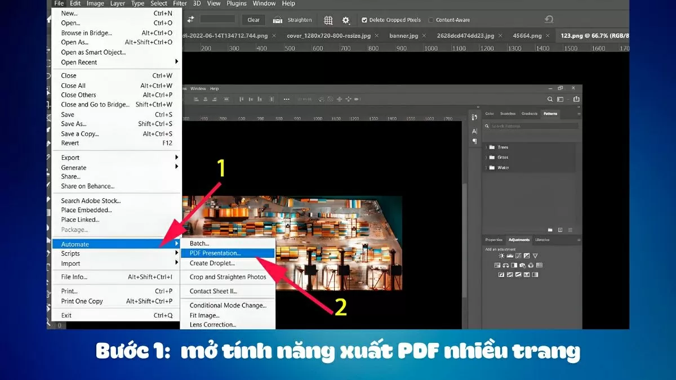This screenshot has width=676, height=380.
Task: Add a Curves adjustment
Action: point(518,256)
